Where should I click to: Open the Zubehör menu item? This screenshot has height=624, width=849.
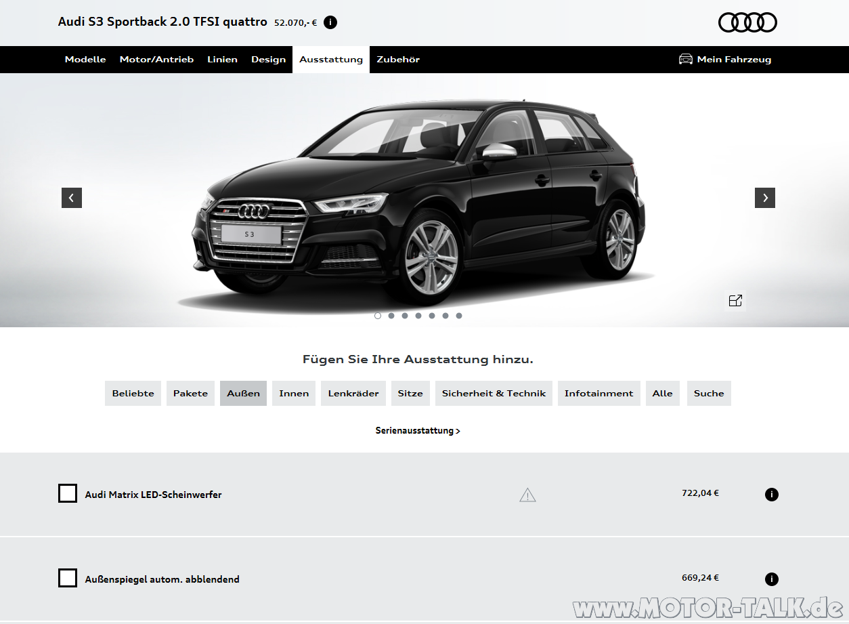pos(398,59)
